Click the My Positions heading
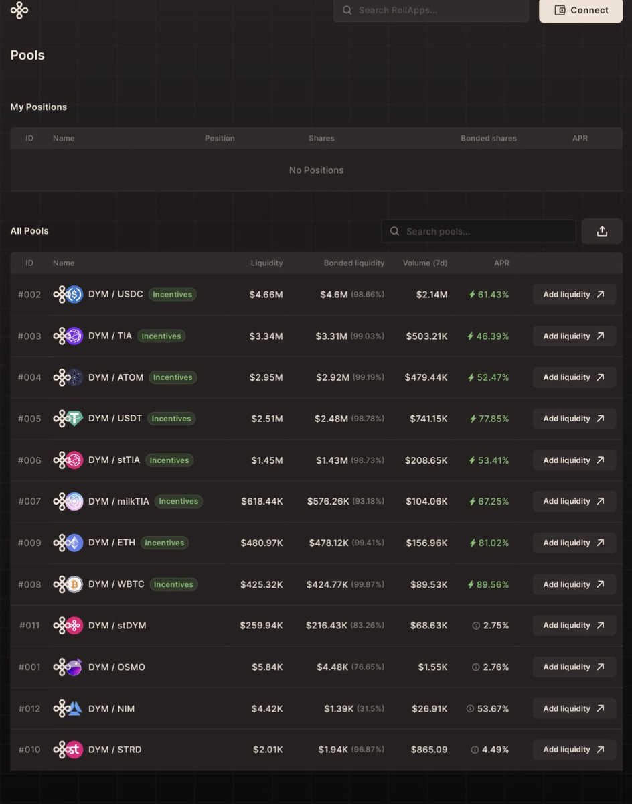This screenshot has width=632, height=804. pyautogui.click(x=39, y=107)
